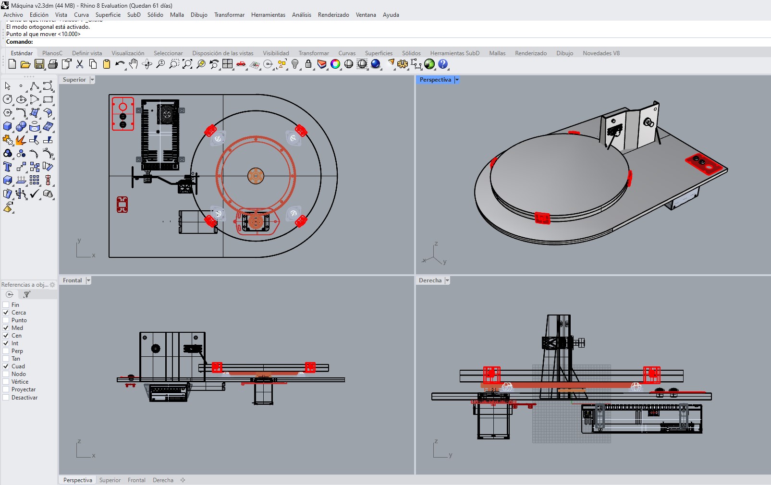The width and height of the screenshot is (771, 485).
Task: Click the Undo arrow icon
Action: tap(120, 64)
